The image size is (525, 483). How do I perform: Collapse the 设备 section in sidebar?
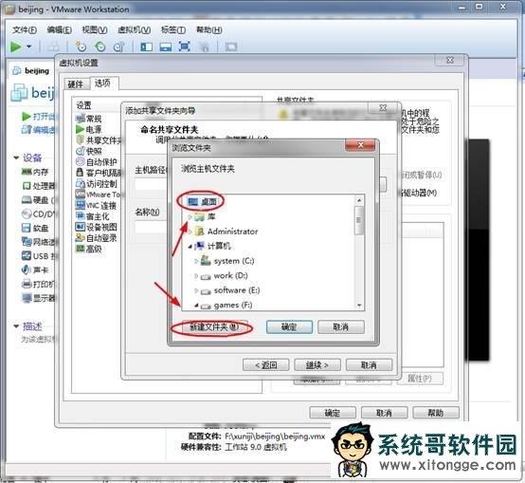[x=16, y=158]
